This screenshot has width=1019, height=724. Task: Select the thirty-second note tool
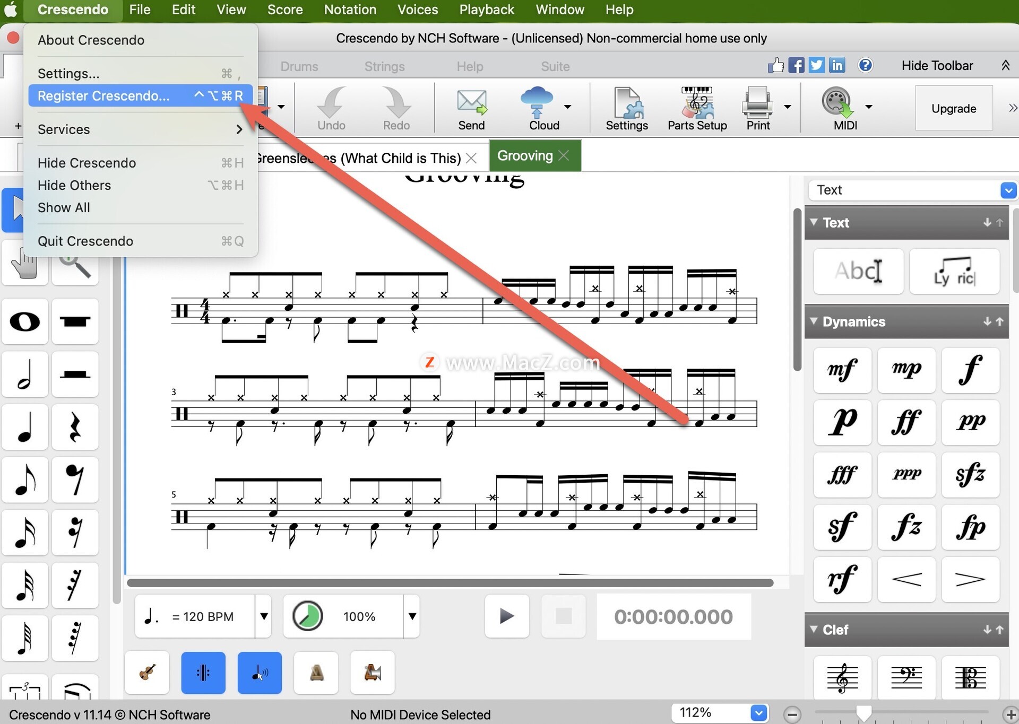coord(25,585)
